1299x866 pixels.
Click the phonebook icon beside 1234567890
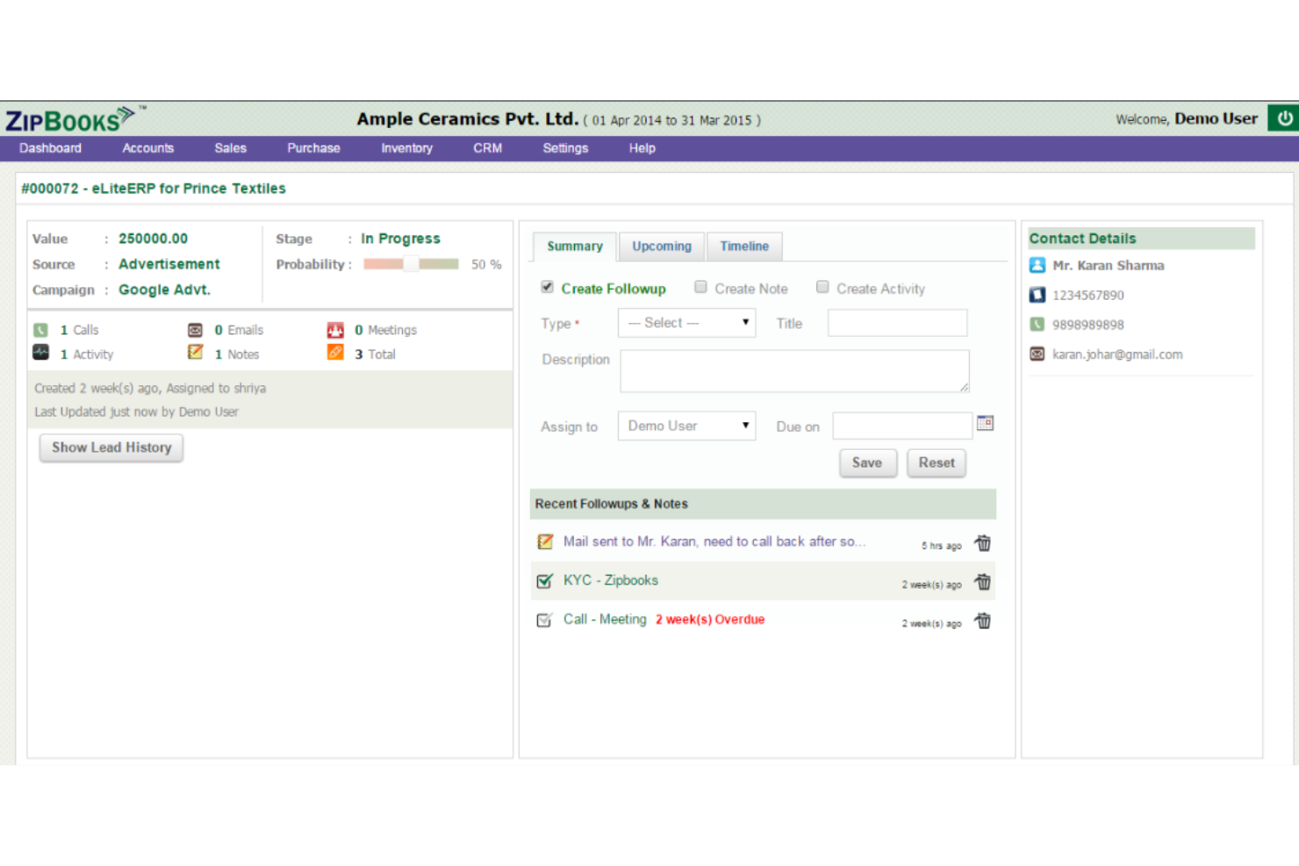[1037, 295]
